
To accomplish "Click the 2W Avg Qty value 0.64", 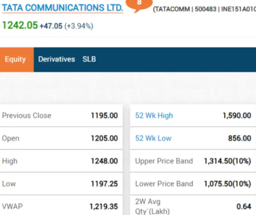I will pos(244,207).
